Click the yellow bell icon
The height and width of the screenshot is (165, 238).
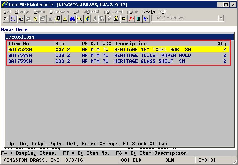(x=65, y=19)
